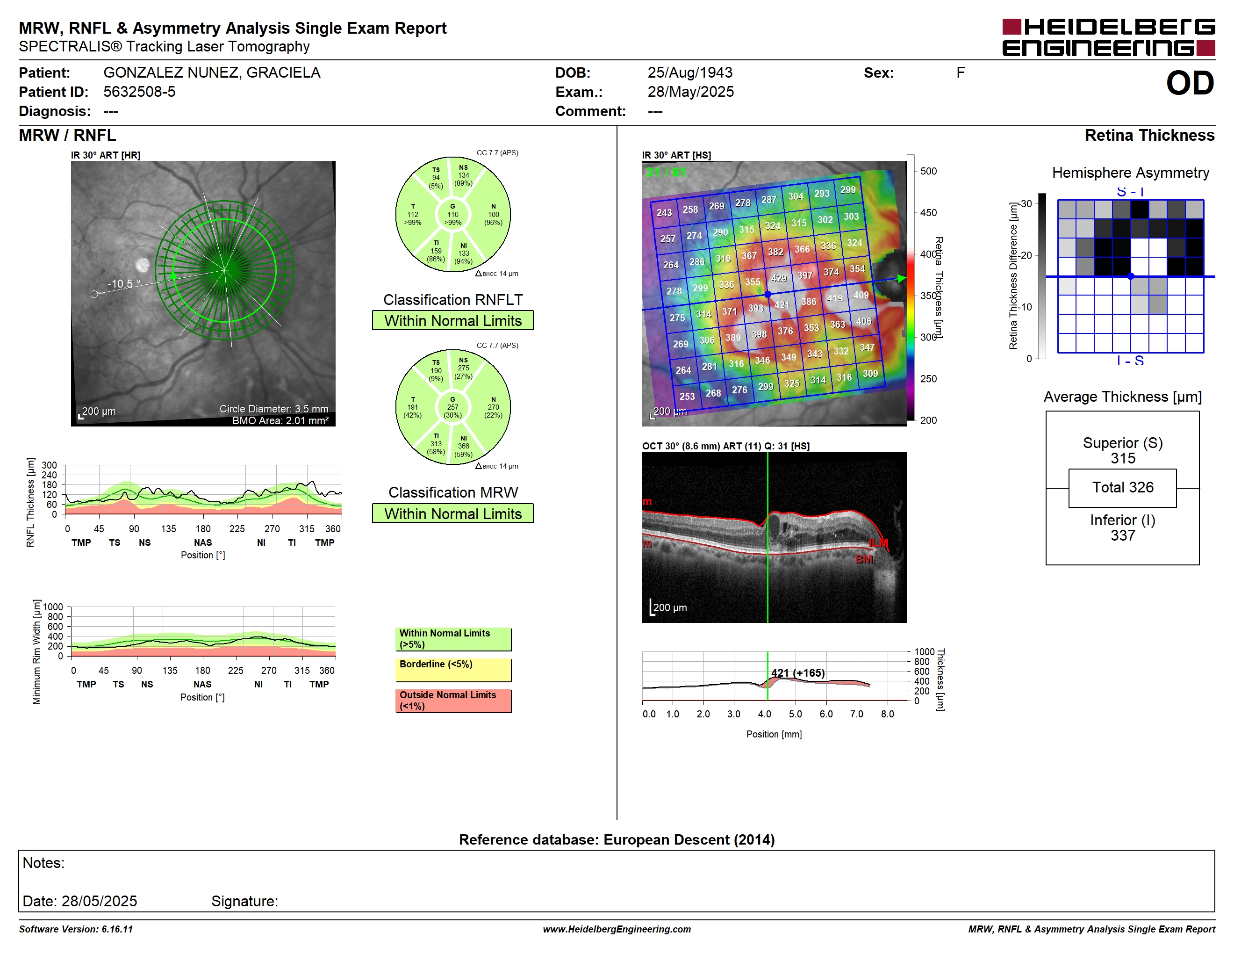Click the BM layer label on the B-scan
Viewport: 1234px width, 954px height.
[x=864, y=559]
